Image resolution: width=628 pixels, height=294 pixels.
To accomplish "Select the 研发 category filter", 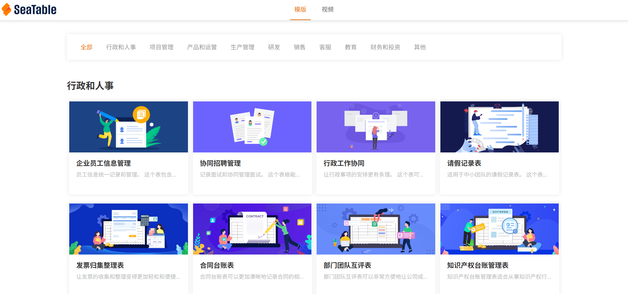I will click(x=274, y=47).
